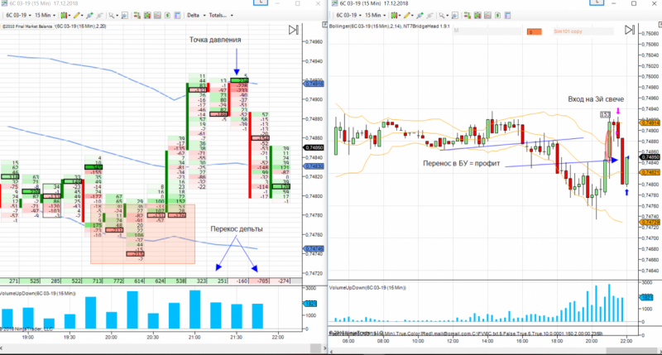Screen dimensions: 662x355
Task: Open Indicators line-chart icon in left chart
Action: click(157, 15)
